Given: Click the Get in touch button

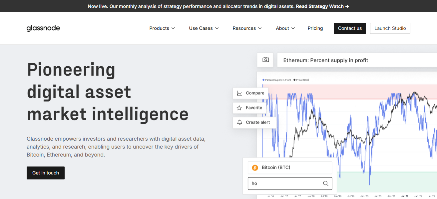Looking at the screenshot, I should click(46, 173).
